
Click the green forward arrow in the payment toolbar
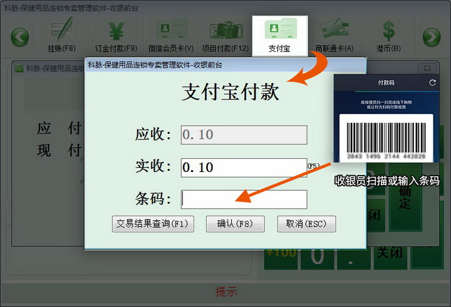[432, 37]
